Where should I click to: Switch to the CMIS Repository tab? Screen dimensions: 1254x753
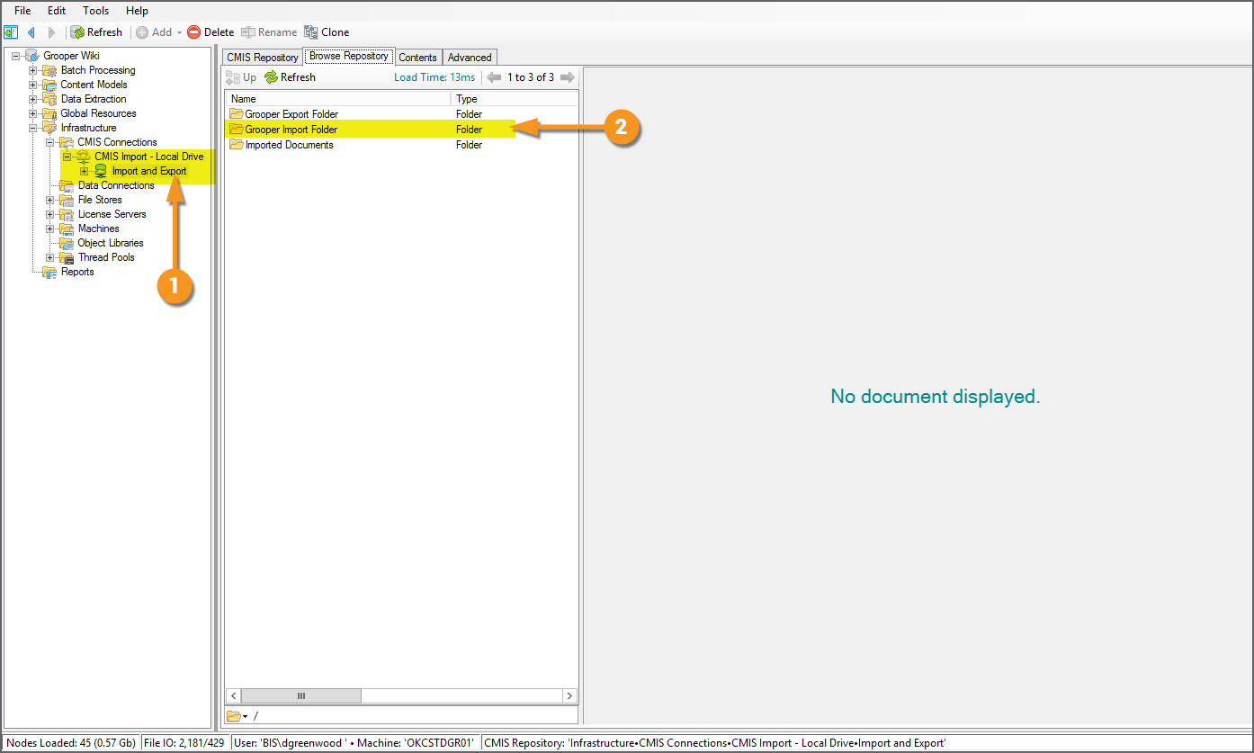click(262, 57)
